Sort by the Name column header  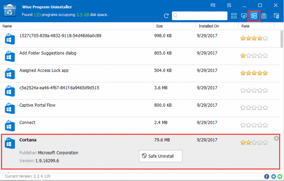point(7,26)
